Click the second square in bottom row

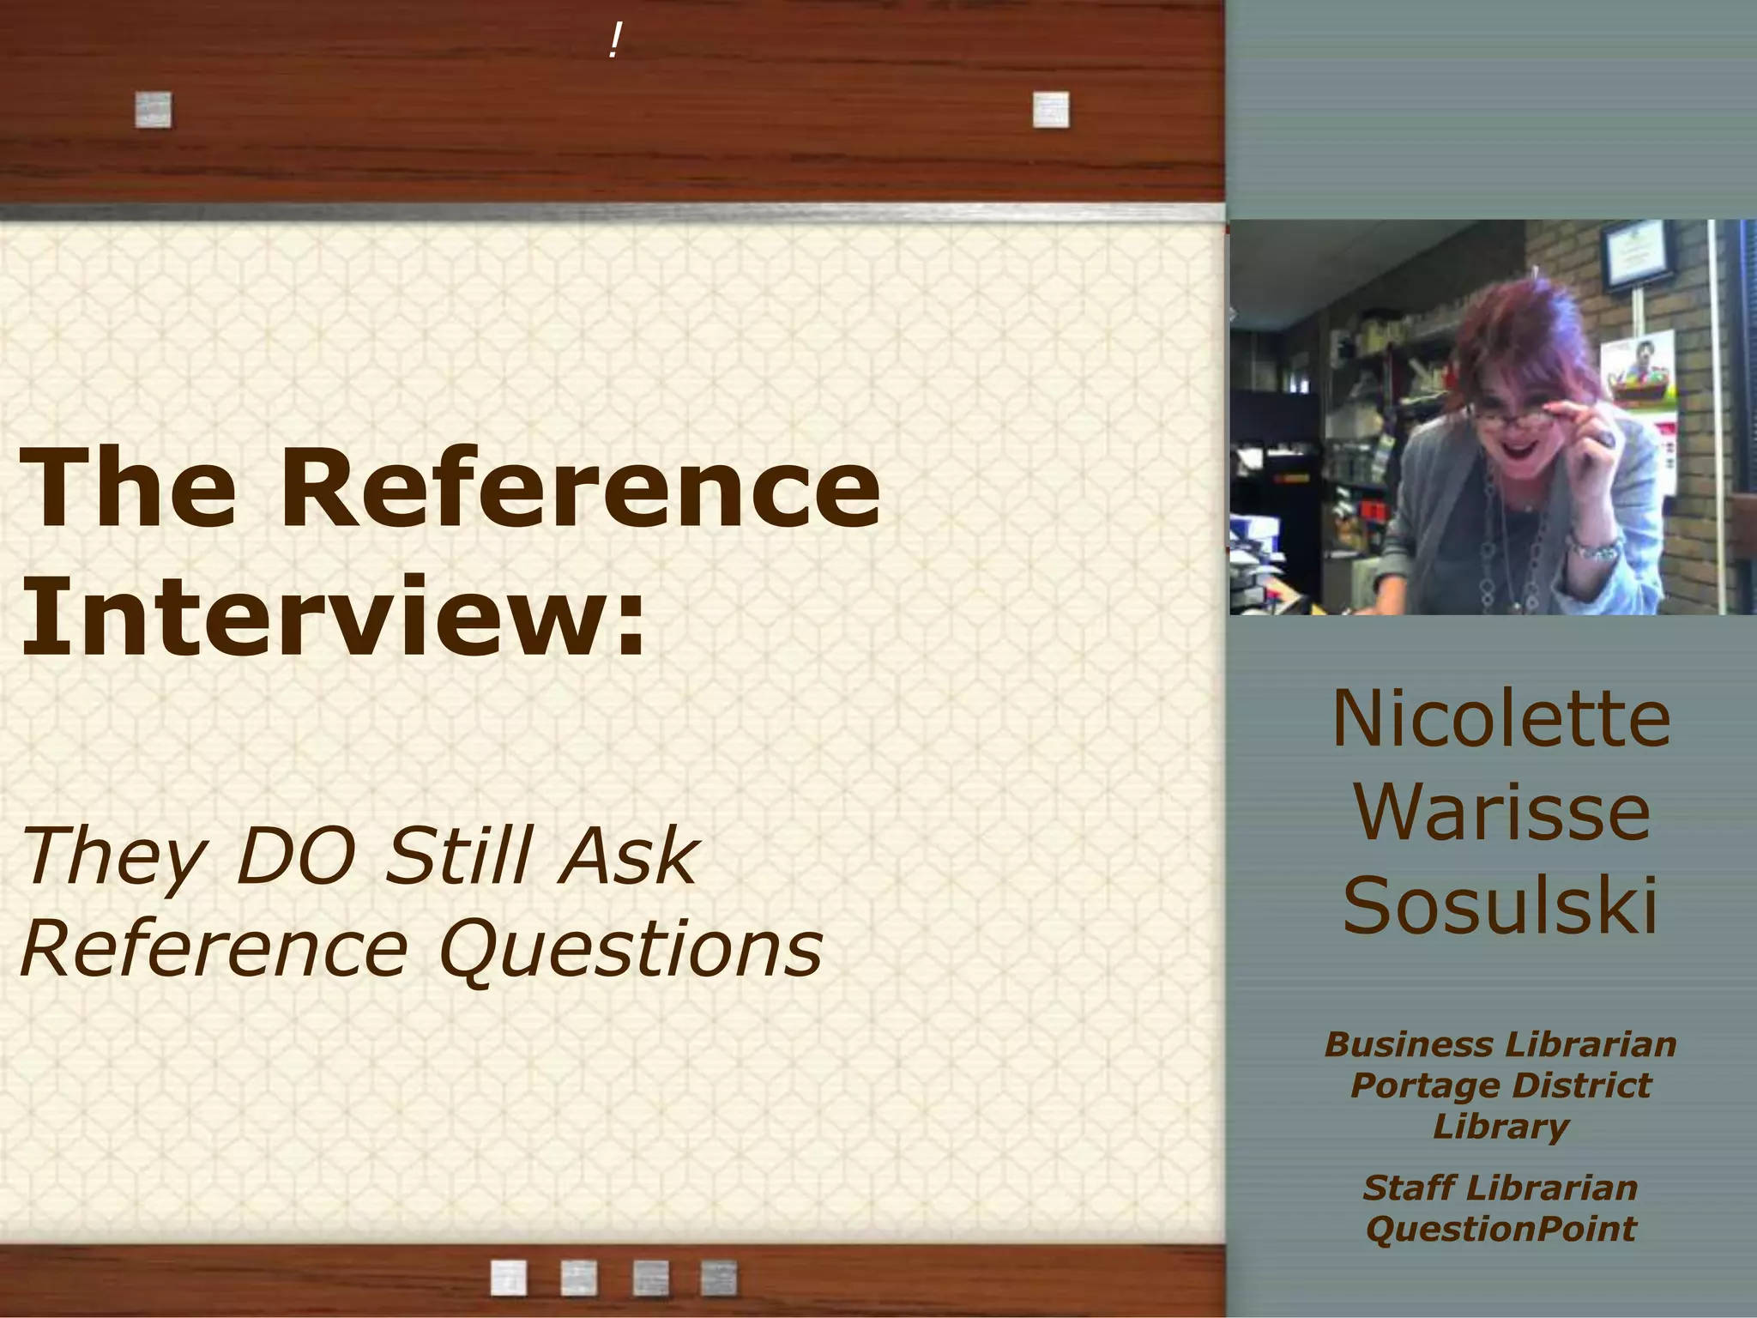(x=579, y=1278)
